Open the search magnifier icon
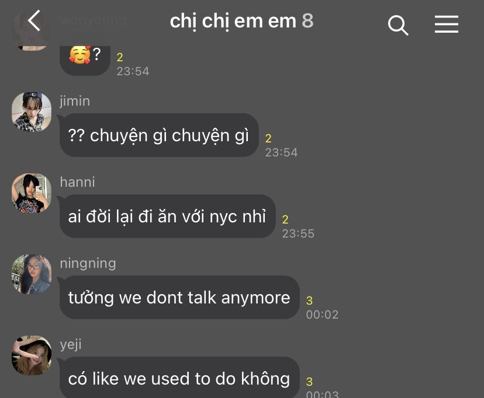The width and height of the screenshot is (484, 398). [398, 25]
